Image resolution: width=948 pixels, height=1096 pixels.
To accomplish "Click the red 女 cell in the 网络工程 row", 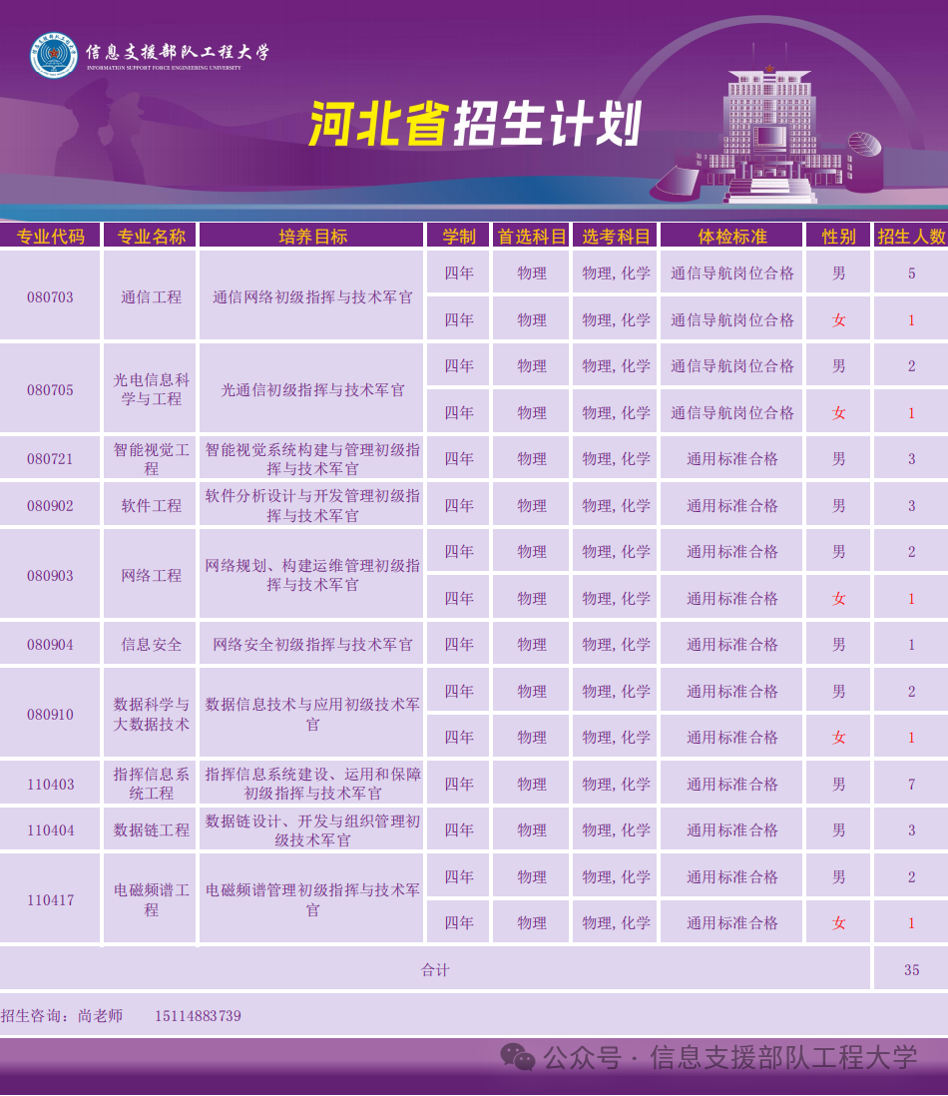I will 838,598.
